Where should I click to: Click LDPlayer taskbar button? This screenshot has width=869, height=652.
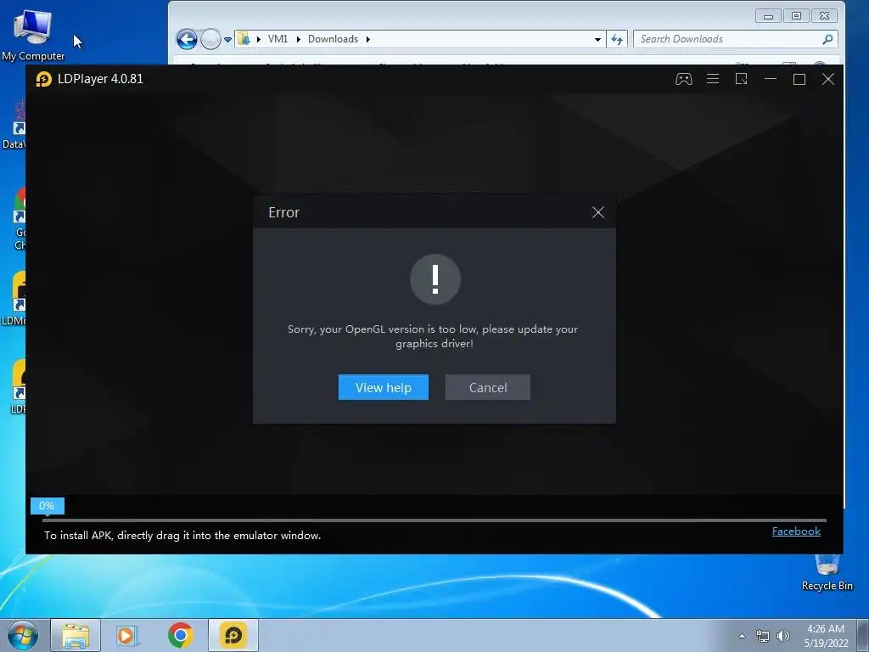[x=233, y=635]
